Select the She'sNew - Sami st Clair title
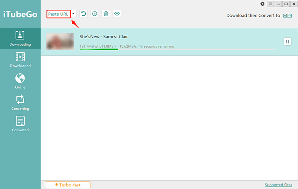This screenshot has width=298, height=189. tap(104, 36)
